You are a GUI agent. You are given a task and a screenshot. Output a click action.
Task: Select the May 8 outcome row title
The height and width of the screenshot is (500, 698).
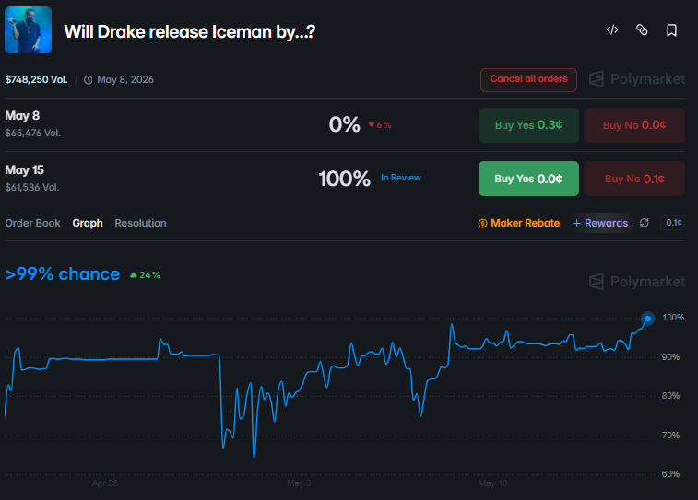click(22, 115)
